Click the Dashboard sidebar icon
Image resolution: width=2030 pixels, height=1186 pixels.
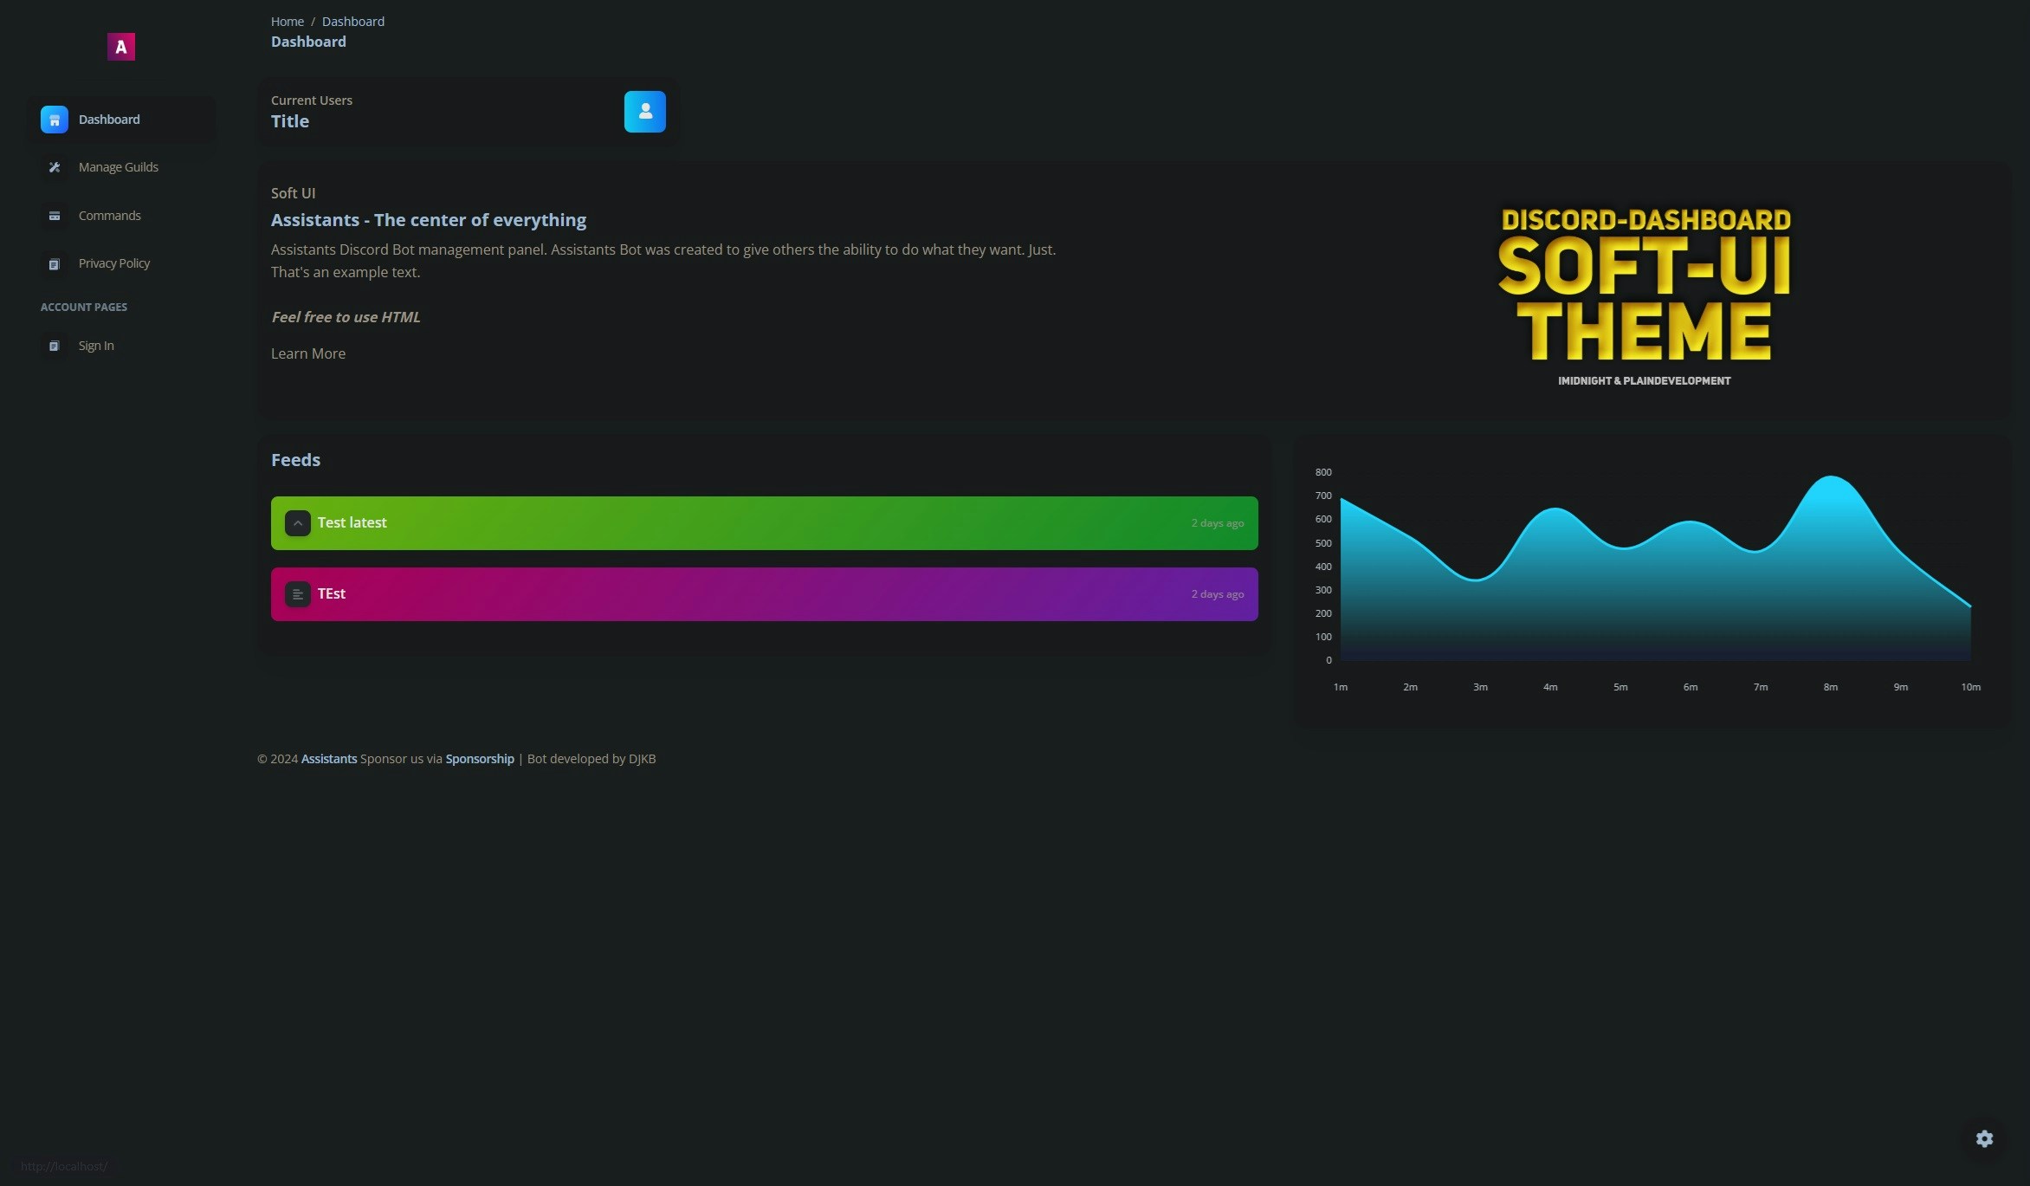click(54, 120)
